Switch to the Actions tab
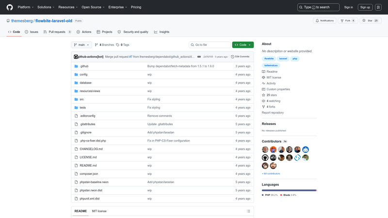Screen dimensions: 388x218 point(84,32)
